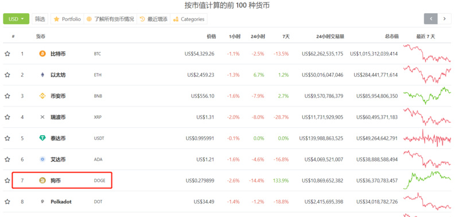
Task: Favorite star for 泰达币 row
Action: pyautogui.click(x=7, y=138)
